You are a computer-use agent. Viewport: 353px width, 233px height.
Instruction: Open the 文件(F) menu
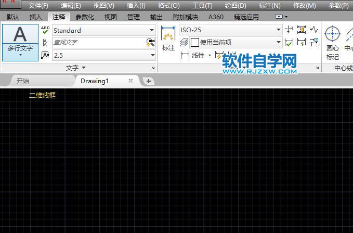[38, 5]
